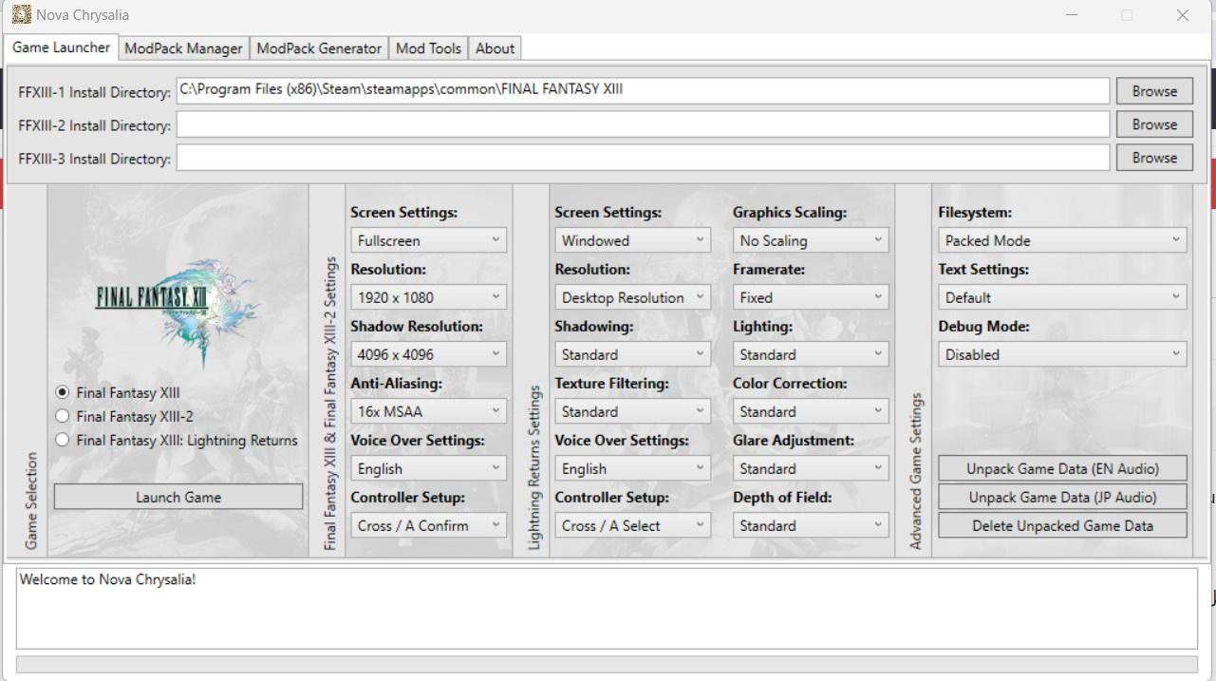
Task: Click the 'Debug Mode:' label
Action: coord(983,326)
